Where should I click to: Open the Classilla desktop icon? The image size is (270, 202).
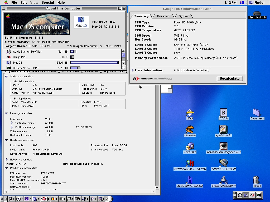click(x=190, y=130)
